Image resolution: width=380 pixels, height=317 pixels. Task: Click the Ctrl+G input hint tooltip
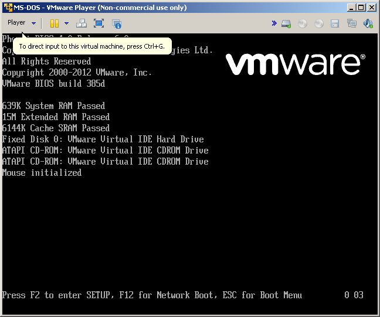[x=92, y=46]
